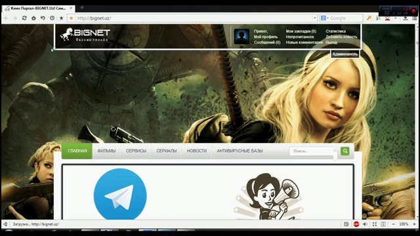The image size is (420, 236).
Task: Click the search magnifier button on site
Action: 345,151
